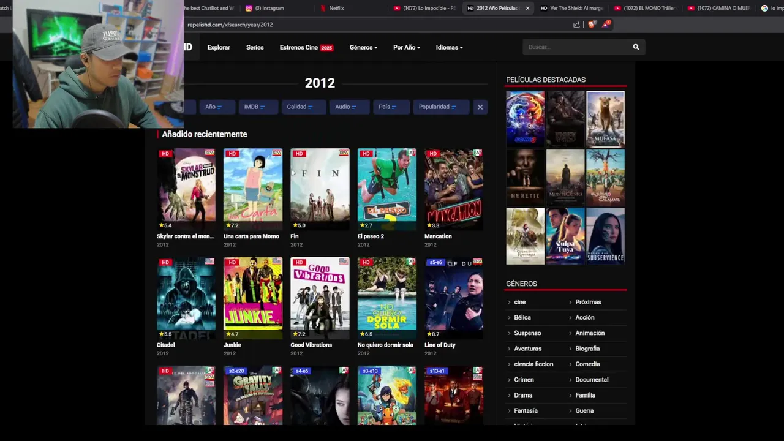
Task: Open Skylar contra el monstruo poster
Action: [186, 189]
